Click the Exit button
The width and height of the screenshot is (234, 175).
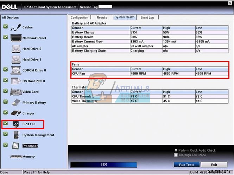click(214, 165)
